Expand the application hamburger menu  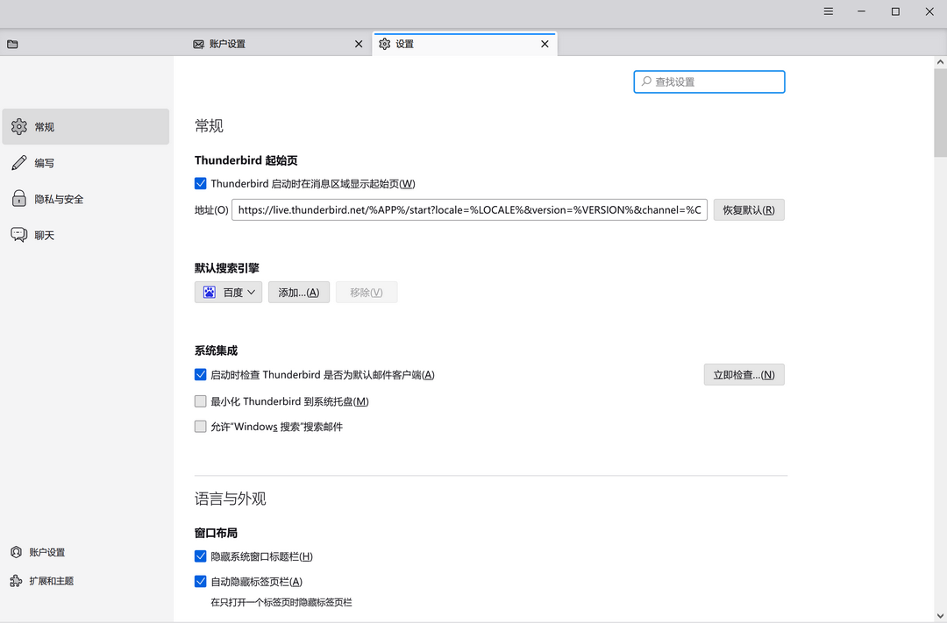[828, 11]
